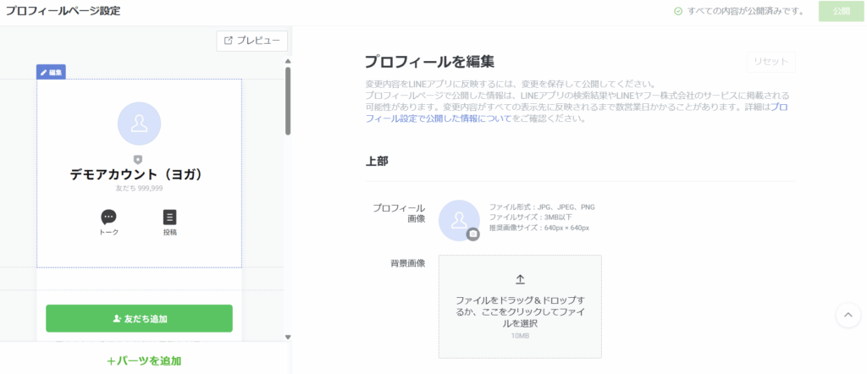
Task: Click the upload arrow icon in background image area
Action: tap(520, 279)
